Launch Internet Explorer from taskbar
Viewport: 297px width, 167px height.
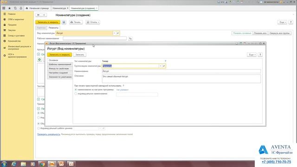click(14, 164)
